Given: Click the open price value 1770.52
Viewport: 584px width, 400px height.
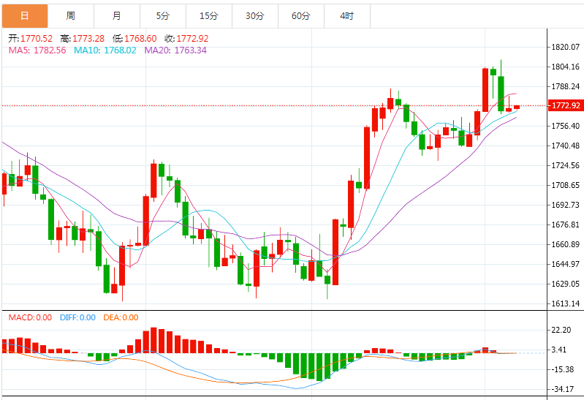Looking at the screenshot, I should pyautogui.click(x=37, y=39).
